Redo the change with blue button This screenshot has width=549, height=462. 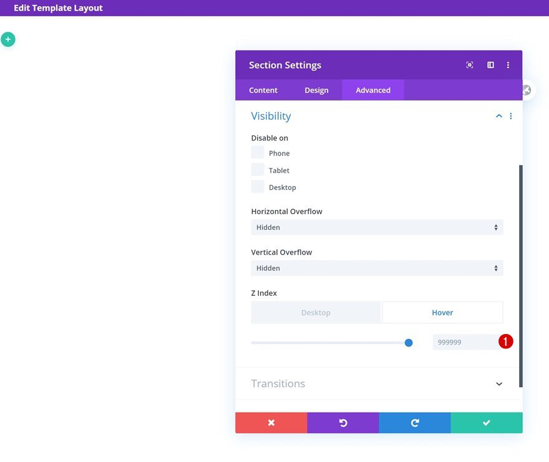pyautogui.click(x=414, y=423)
